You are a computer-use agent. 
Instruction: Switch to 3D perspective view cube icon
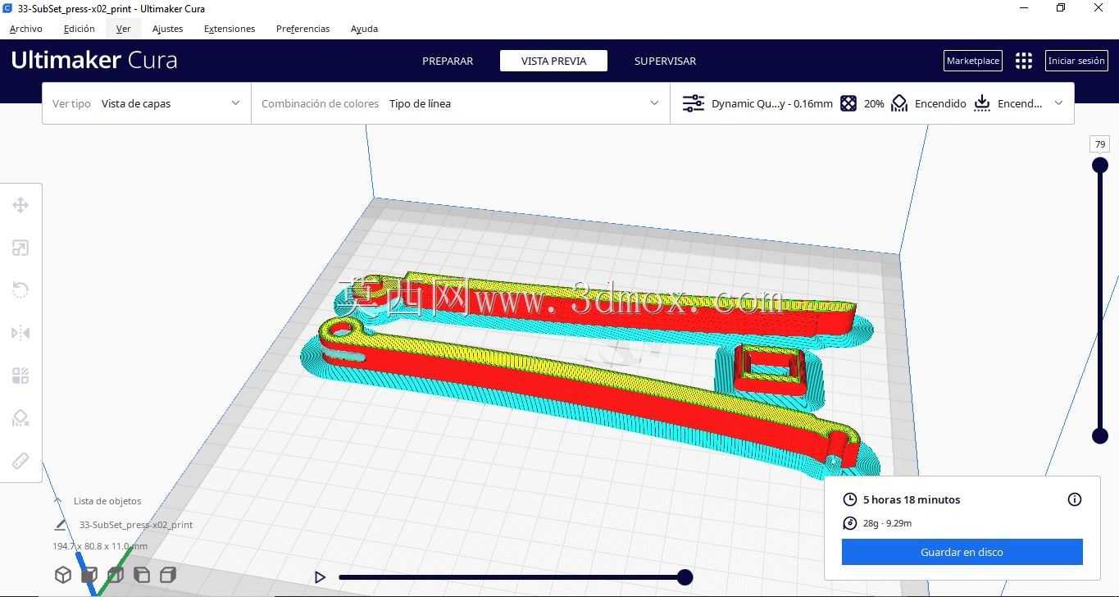63,575
